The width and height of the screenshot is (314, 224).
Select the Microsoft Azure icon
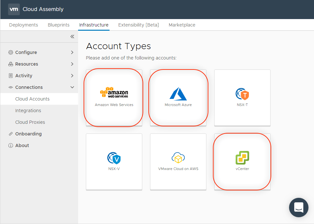(178, 94)
